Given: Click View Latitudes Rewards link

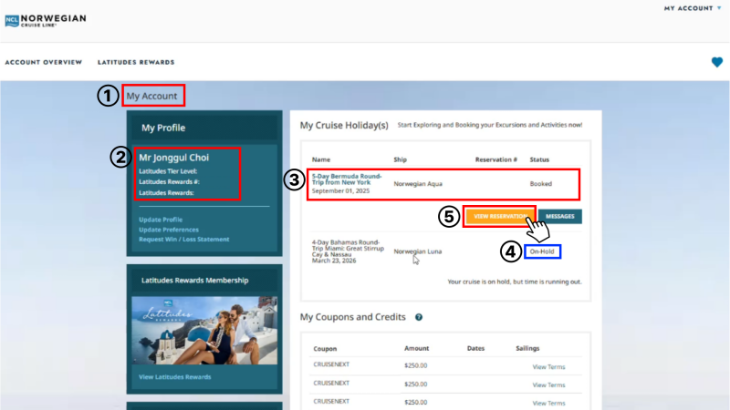Looking at the screenshot, I should pyautogui.click(x=174, y=377).
